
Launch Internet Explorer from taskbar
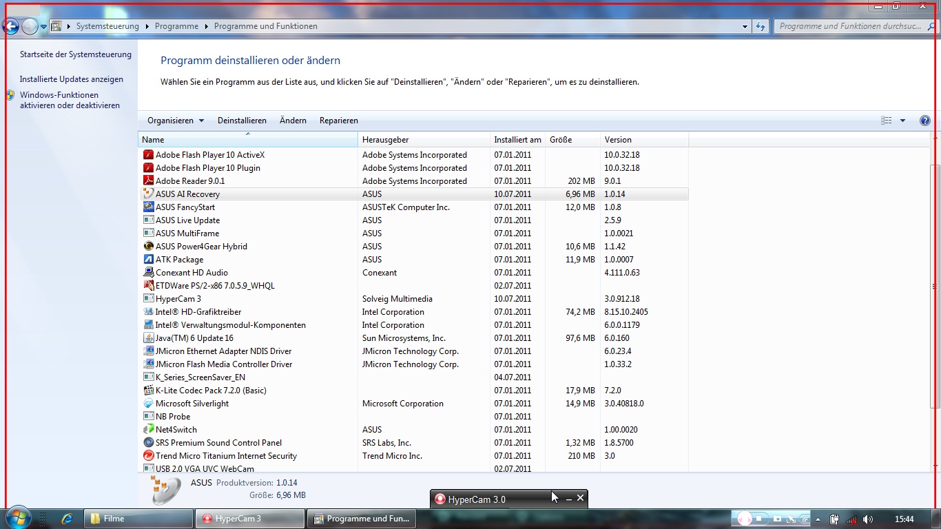coord(67,519)
